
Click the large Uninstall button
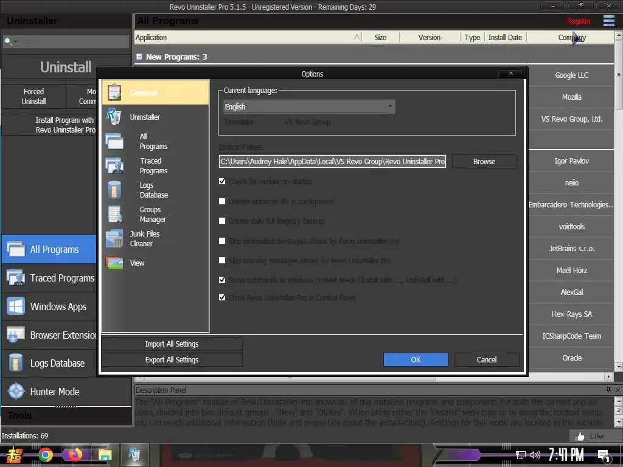pyautogui.click(x=66, y=67)
